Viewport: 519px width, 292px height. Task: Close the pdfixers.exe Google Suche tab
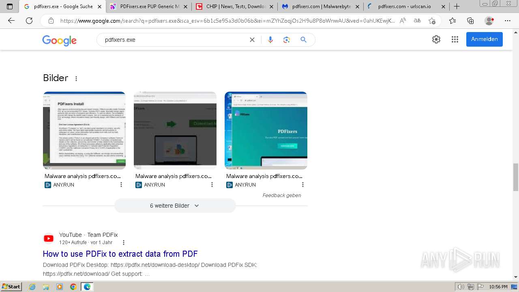[x=99, y=6]
